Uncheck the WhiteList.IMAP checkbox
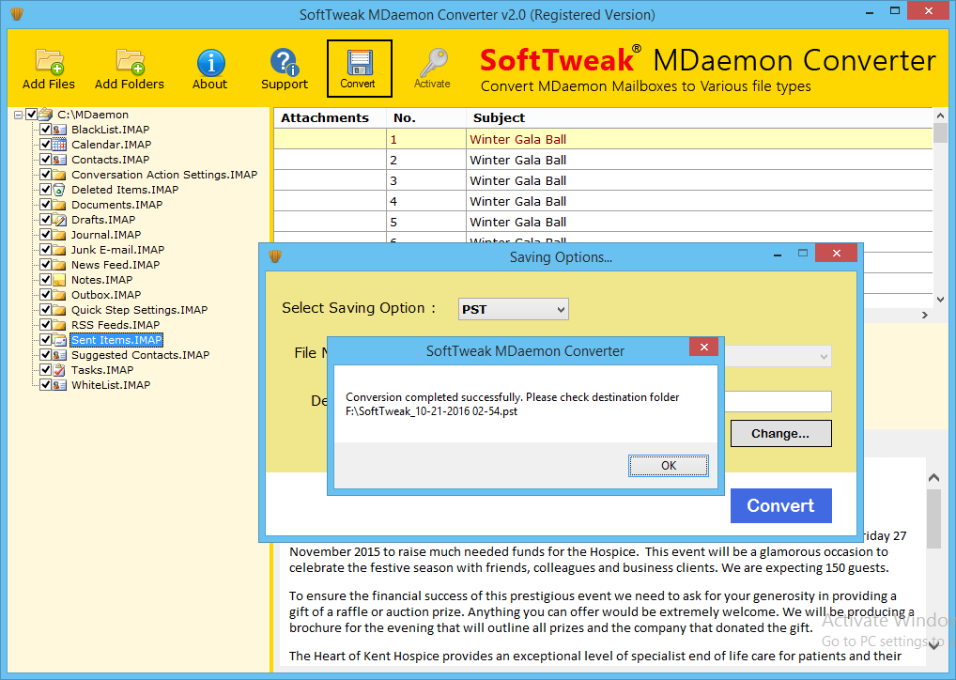This screenshot has width=956, height=680. pos(45,385)
